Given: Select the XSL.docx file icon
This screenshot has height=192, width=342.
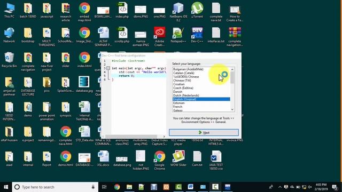Looking at the screenshot, I should pos(103,159).
